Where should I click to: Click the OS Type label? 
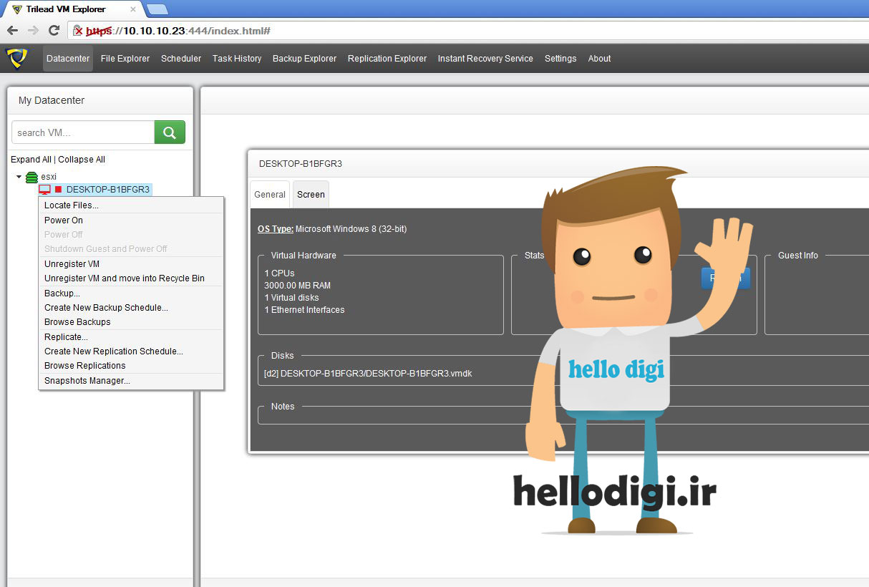276,229
